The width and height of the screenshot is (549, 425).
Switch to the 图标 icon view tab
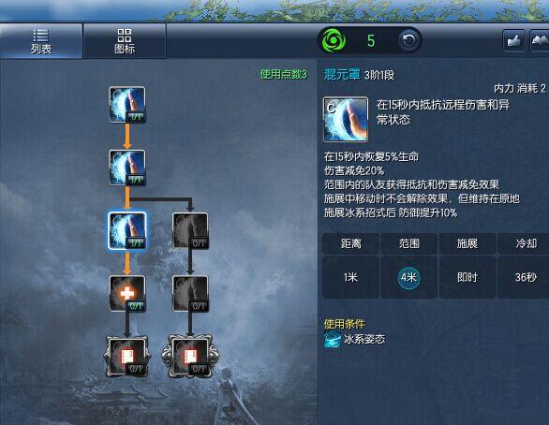(x=125, y=41)
